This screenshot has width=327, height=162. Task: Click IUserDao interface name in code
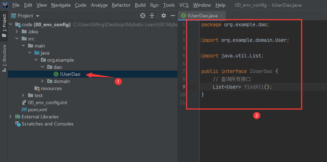[261, 71]
